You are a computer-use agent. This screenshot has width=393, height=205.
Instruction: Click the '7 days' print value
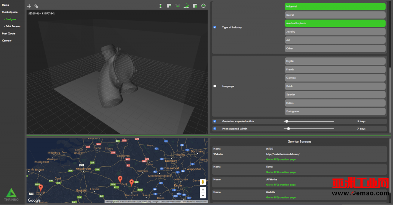[x=361, y=129]
